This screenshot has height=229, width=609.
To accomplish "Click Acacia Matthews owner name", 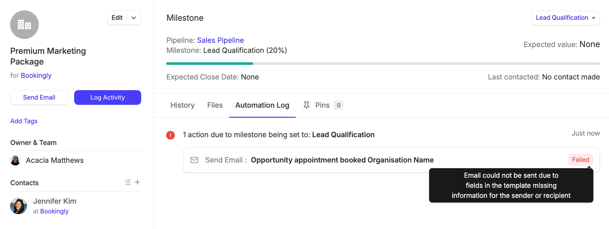I will tap(55, 160).
